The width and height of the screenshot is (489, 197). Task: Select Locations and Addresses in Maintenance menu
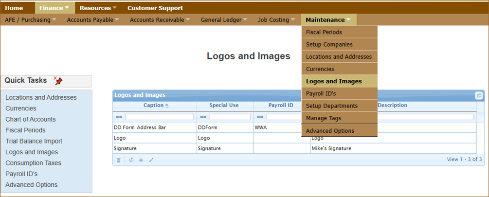click(339, 57)
